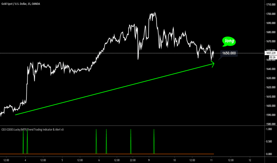Image resolution: width=277 pixels, height=163 pixels.
Task: Select the 1650.000 price label callout
Action: [x=229, y=53]
